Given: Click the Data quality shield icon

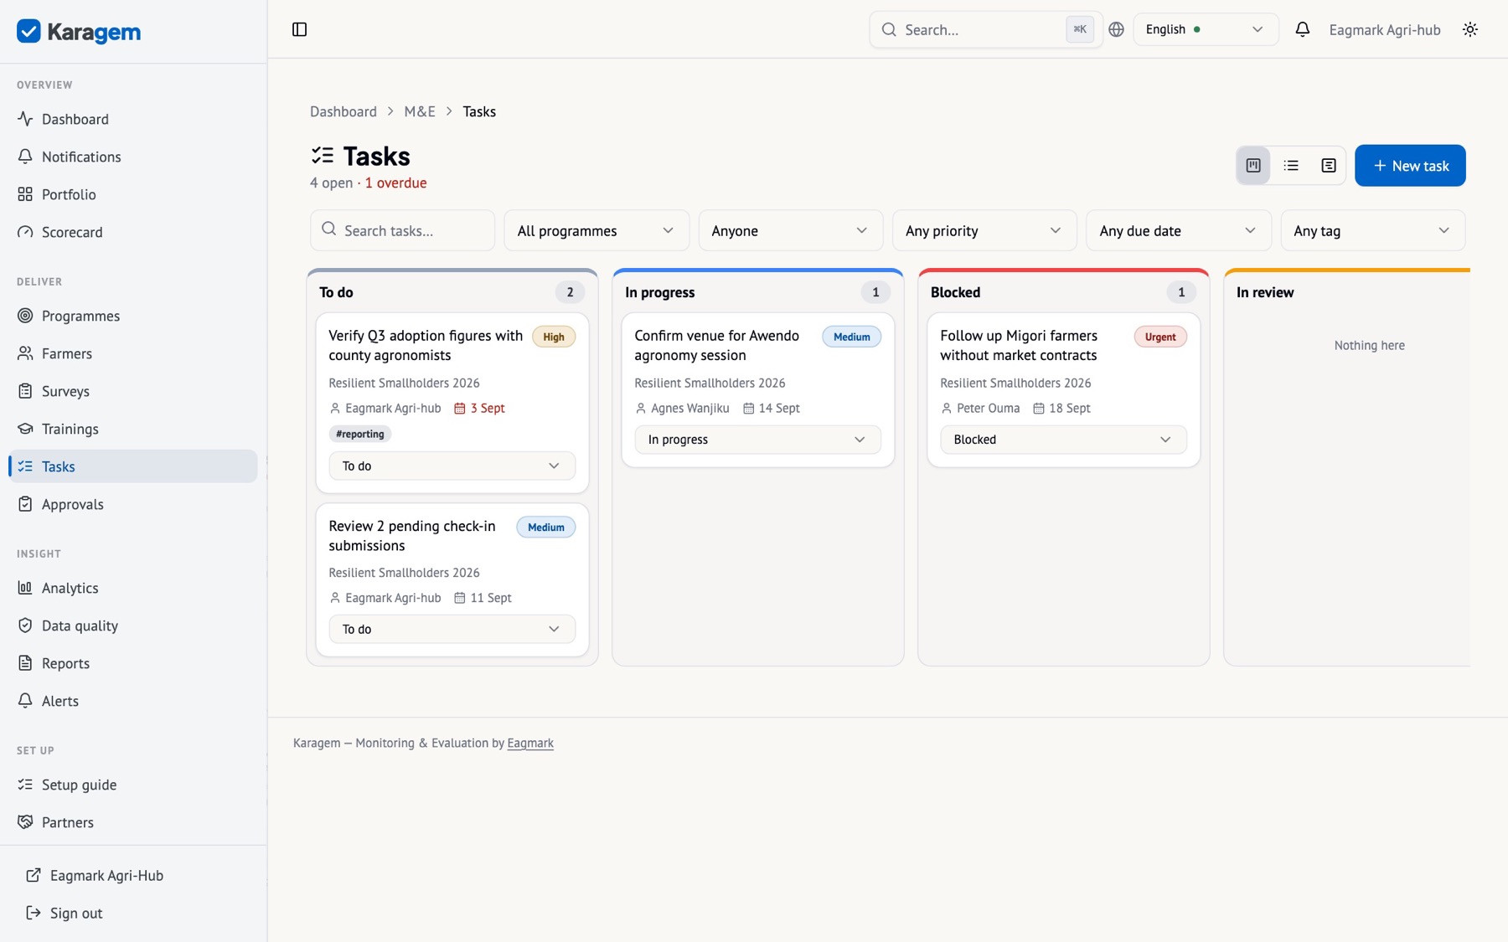Looking at the screenshot, I should 25,625.
